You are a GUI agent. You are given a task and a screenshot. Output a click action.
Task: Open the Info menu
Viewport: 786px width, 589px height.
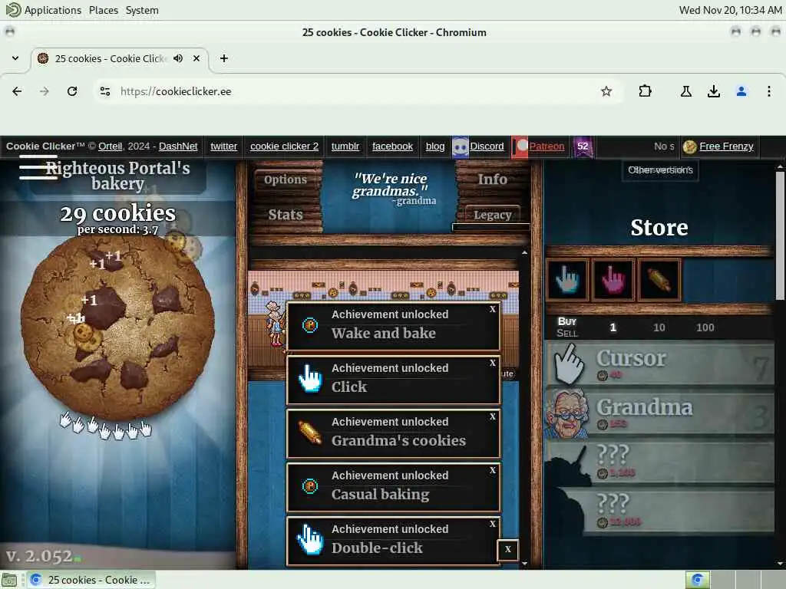pyautogui.click(x=492, y=179)
